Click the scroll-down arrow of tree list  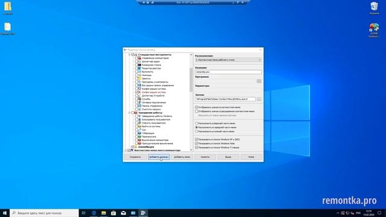click(x=191, y=150)
